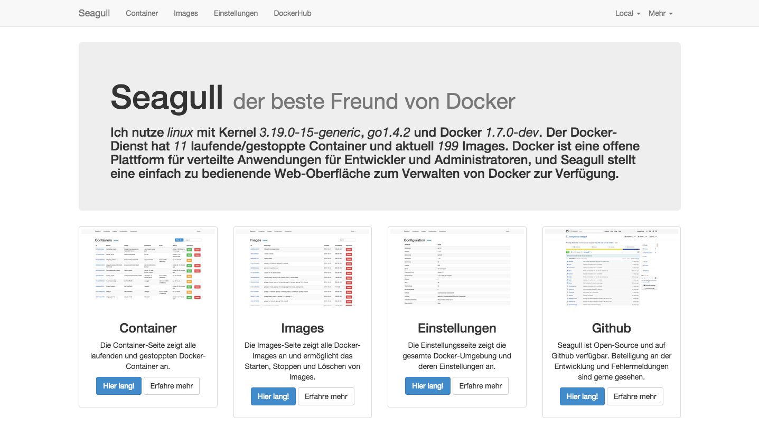Image resolution: width=759 pixels, height=436 pixels.
Task: Click the Docker version text '1.7.0-dev'
Action: point(511,132)
